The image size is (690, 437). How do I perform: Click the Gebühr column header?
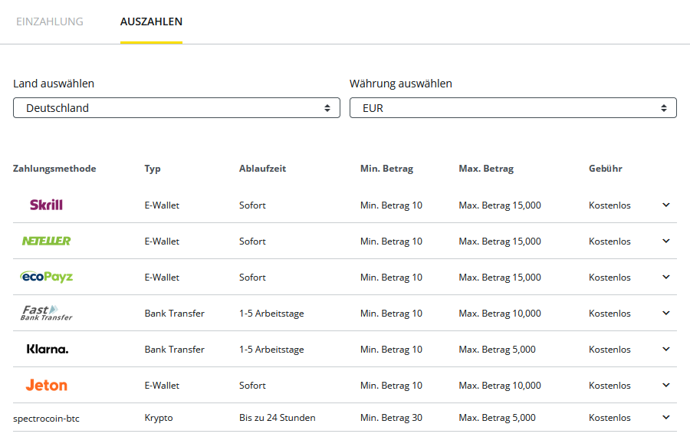(606, 169)
